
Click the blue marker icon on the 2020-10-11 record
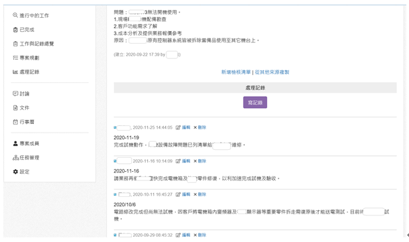pyautogui.click(x=115, y=194)
